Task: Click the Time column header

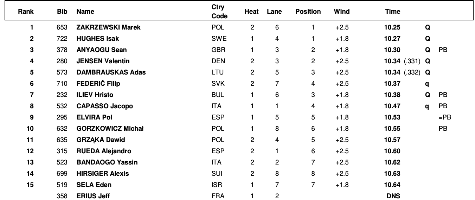Action: click(x=393, y=12)
